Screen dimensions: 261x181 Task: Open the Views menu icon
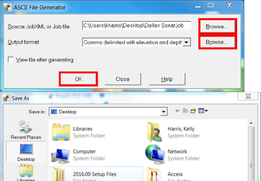tap(201, 110)
